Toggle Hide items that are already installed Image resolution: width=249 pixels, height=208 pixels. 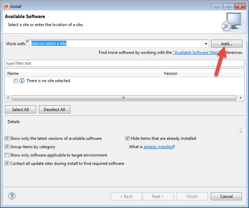[x=127, y=138]
